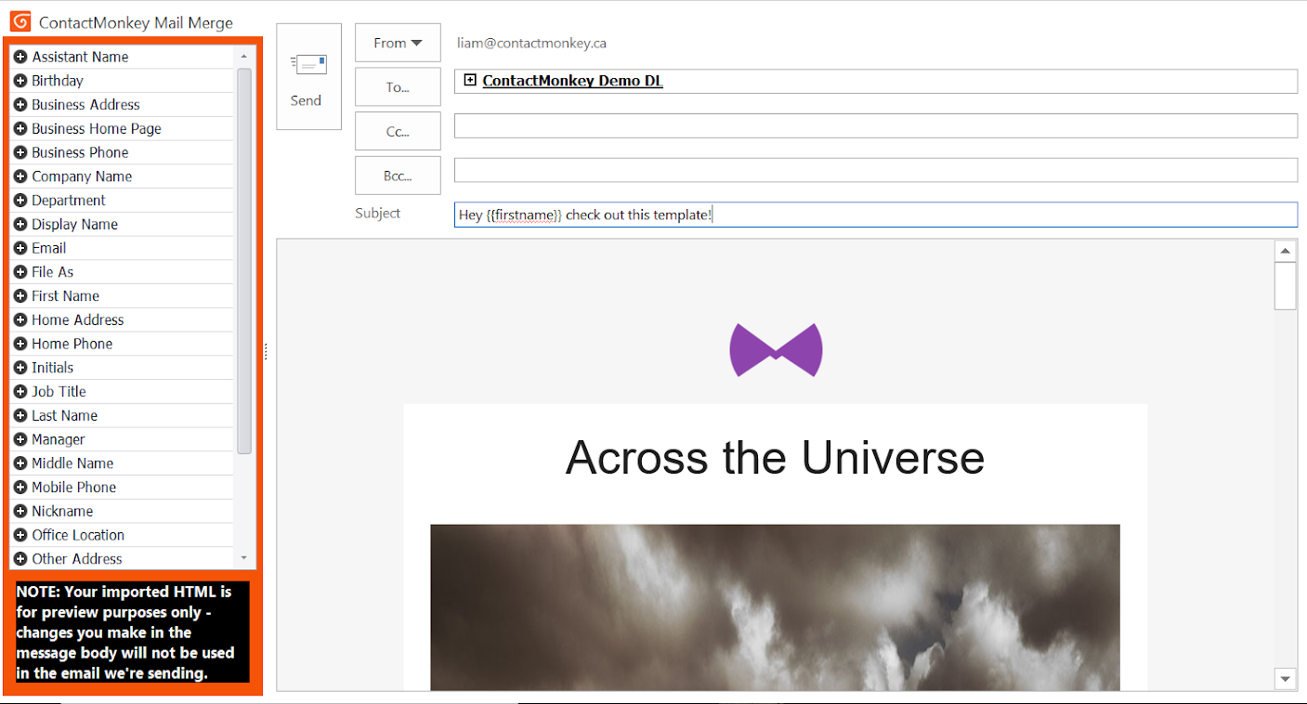Click the plus icon beside Nickname
Viewport: 1307px width, 704px height.
20,512
